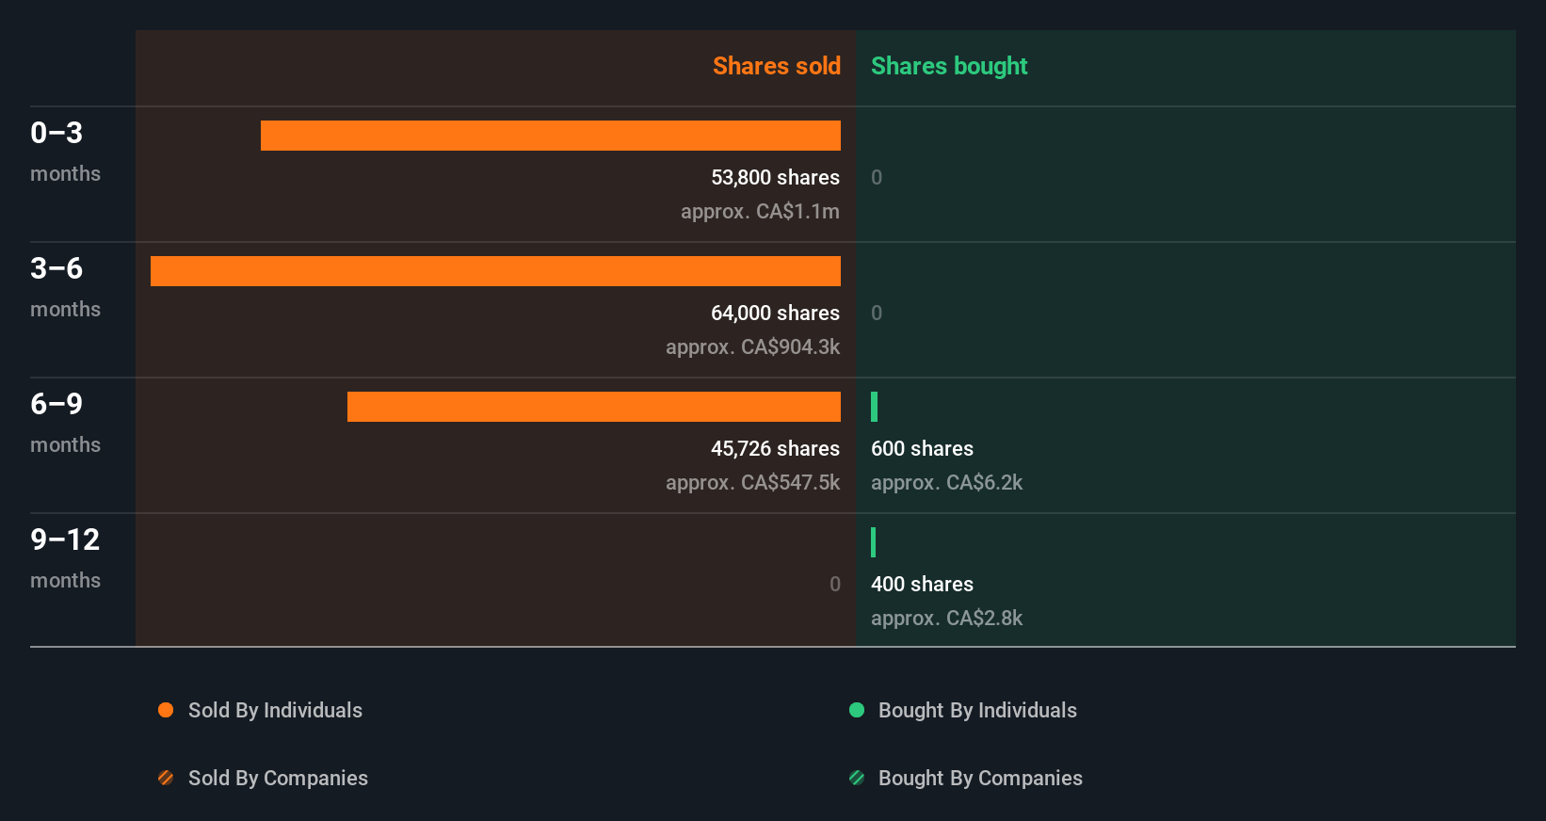Screen dimensions: 1546x821
Task: Click the approx. CA$1.1m amount
Action: [760, 212]
